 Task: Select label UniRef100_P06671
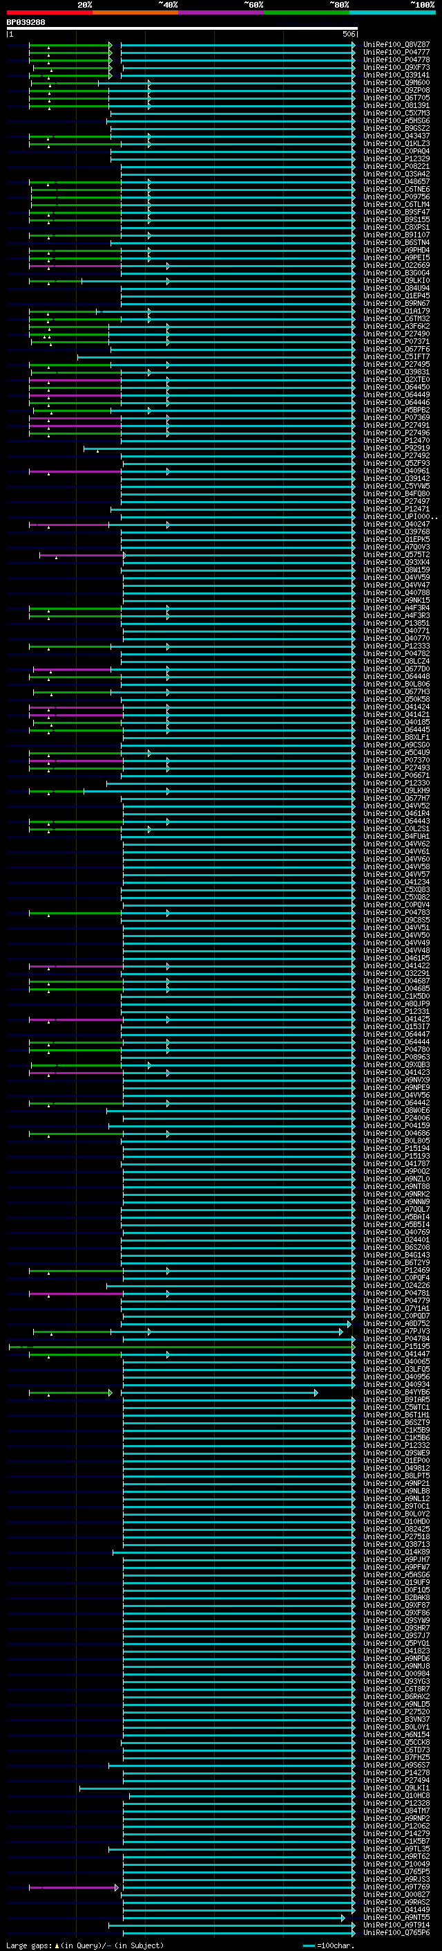pos(396,775)
